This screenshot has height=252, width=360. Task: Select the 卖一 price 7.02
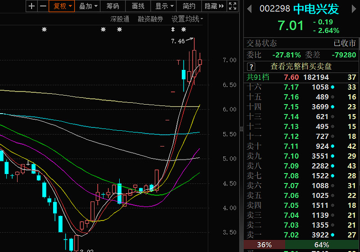coord(291,235)
